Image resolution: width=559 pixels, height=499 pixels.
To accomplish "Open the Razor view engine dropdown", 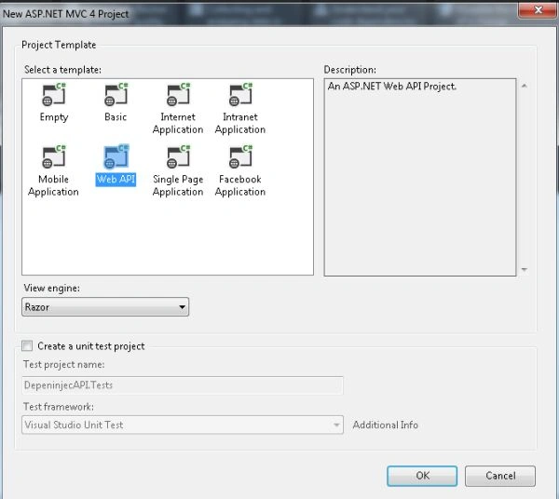I will click(x=105, y=307).
